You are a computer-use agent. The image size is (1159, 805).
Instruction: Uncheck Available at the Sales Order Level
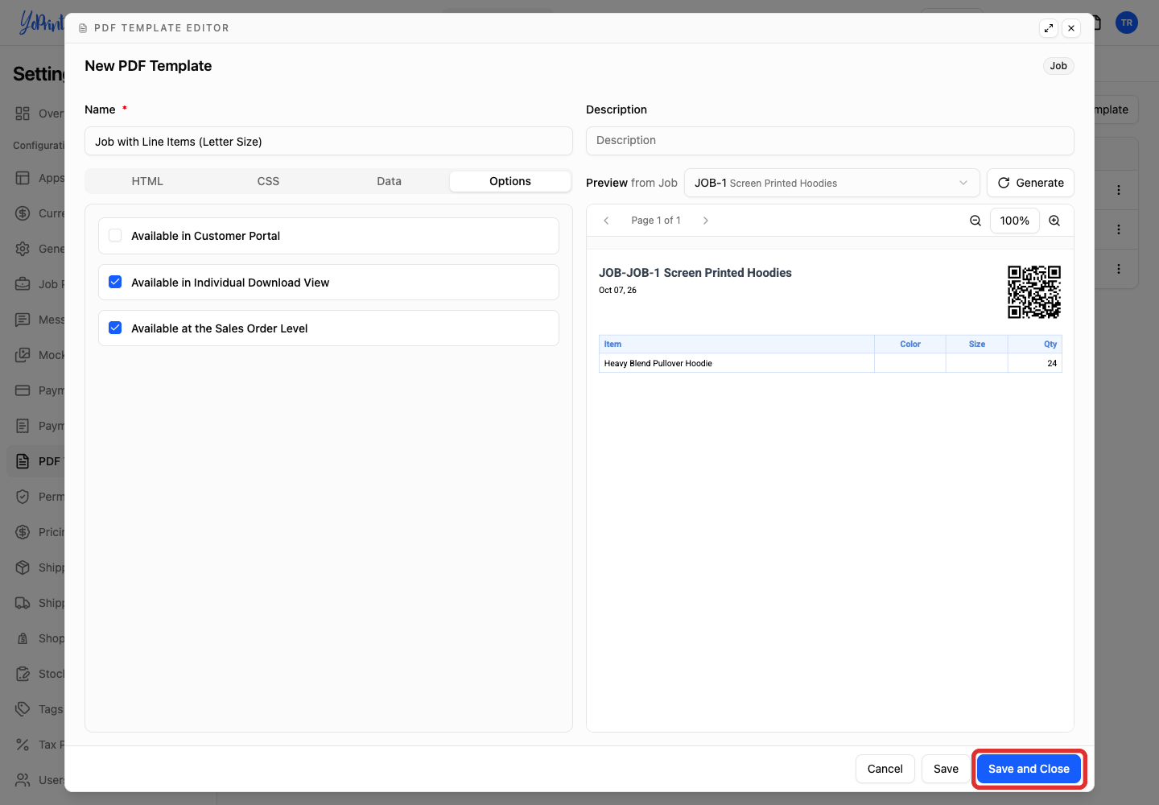coord(115,328)
